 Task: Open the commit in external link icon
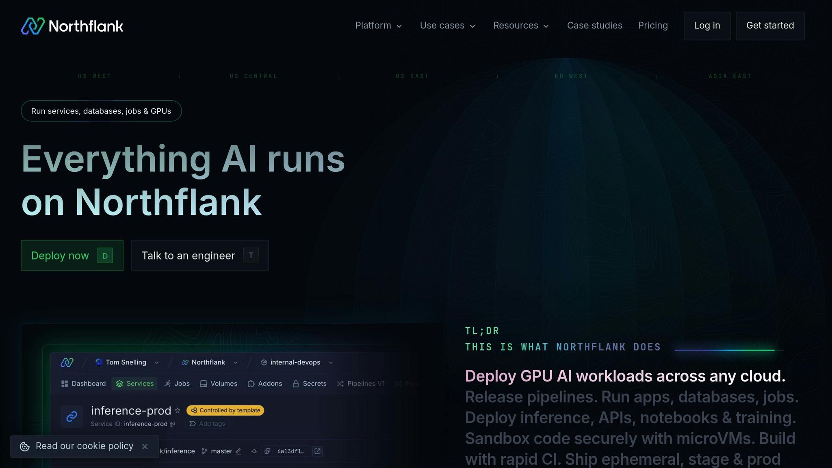pos(318,451)
